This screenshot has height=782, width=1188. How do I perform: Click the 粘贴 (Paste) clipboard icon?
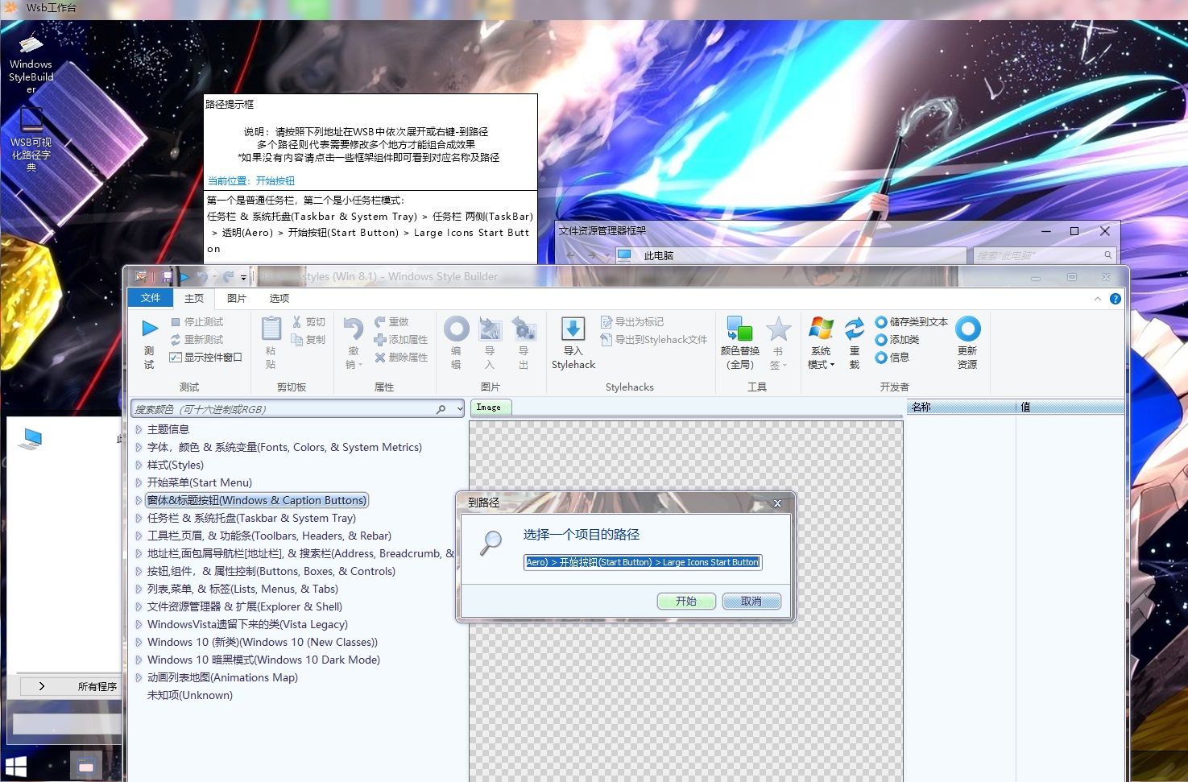tap(271, 329)
